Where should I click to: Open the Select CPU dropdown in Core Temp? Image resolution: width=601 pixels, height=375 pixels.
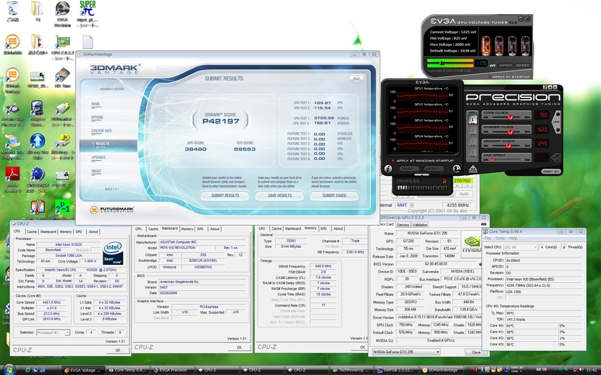[x=520, y=247]
